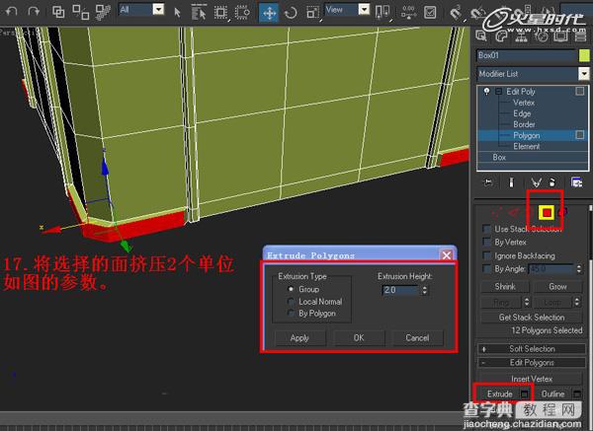Activate the Select and Scale tool
This screenshot has width=593, height=431.
coord(312,13)
